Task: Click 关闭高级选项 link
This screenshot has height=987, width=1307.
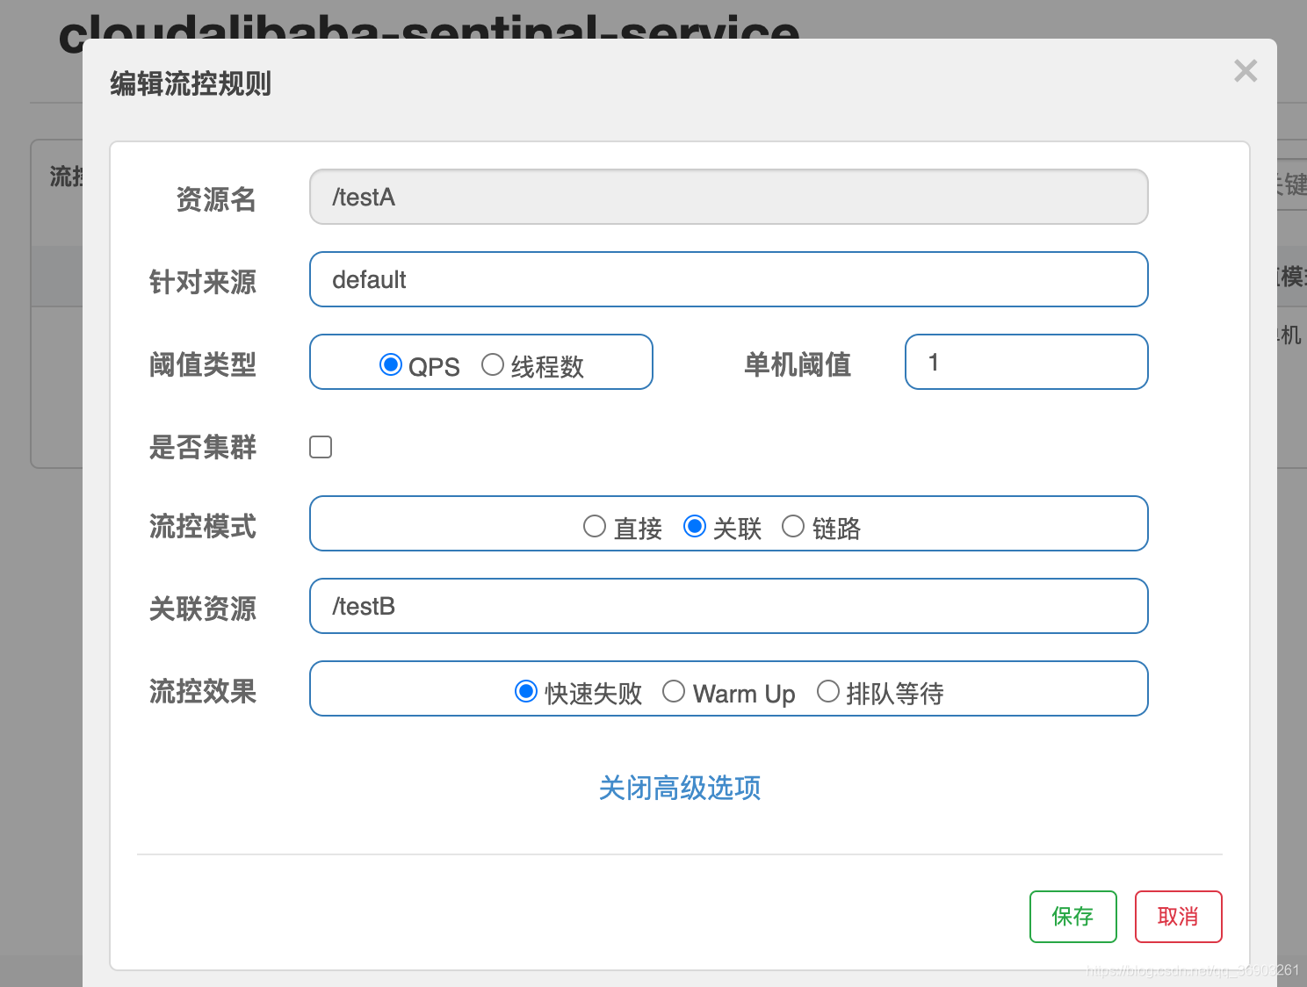Action: click(x=680, y=788)
